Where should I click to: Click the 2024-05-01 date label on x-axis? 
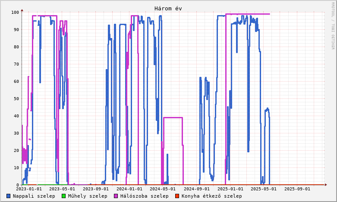pyautogui.click(x=163, y=189)
